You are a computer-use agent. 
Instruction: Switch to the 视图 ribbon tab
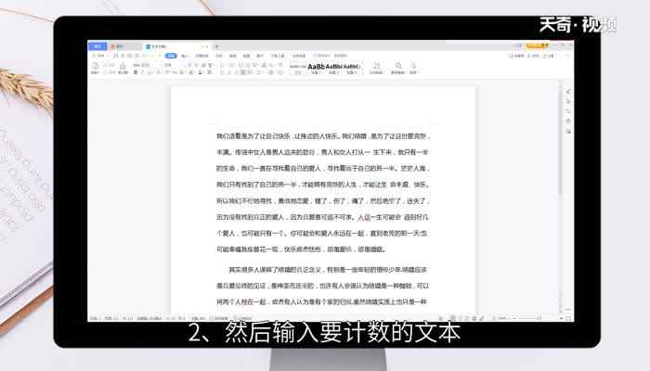pos(247,56)
